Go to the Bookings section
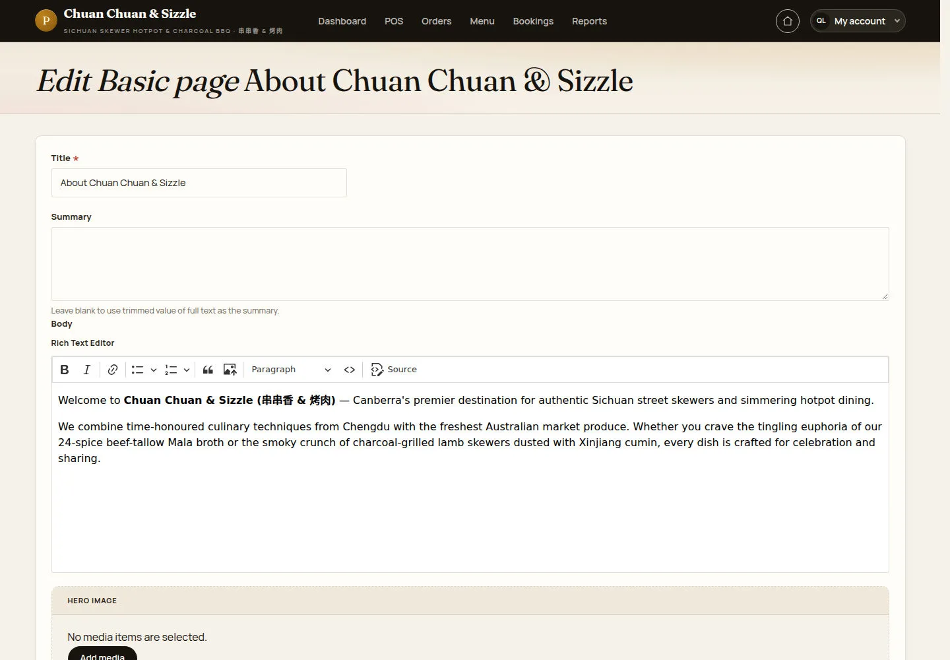Viewport: 950px width, 660px height. [533, 21]
